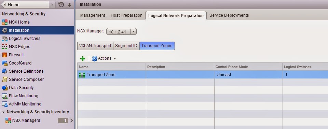The height and width of the screenshot is (129, 328).
Task: Expand NSX Managers with chevron arrow
Action: (x=71, y=120)
